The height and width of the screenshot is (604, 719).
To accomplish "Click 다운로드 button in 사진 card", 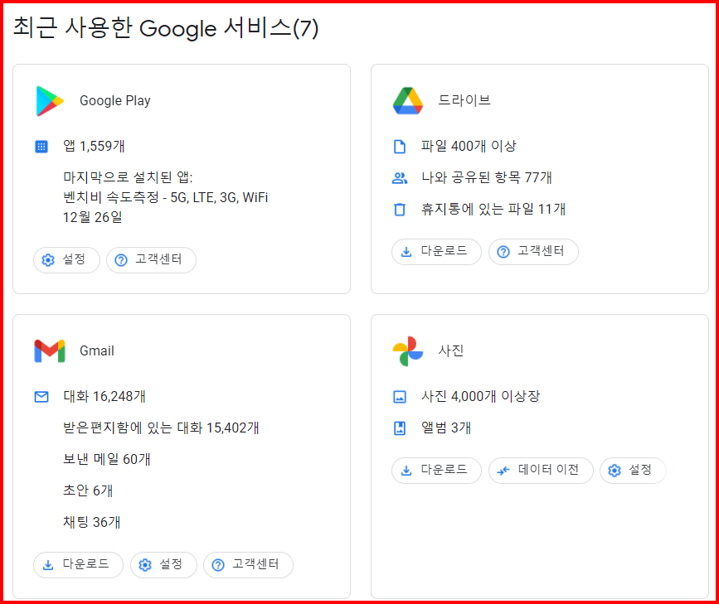I will coord(436,470).
